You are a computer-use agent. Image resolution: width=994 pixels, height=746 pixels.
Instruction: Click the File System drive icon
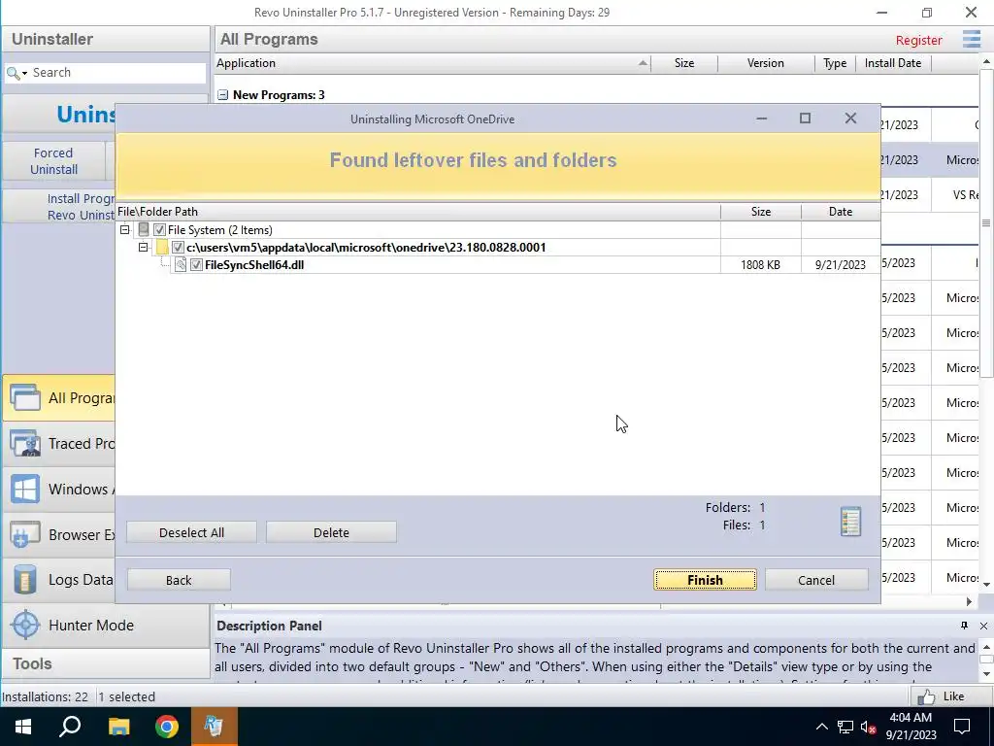point(144,229)
